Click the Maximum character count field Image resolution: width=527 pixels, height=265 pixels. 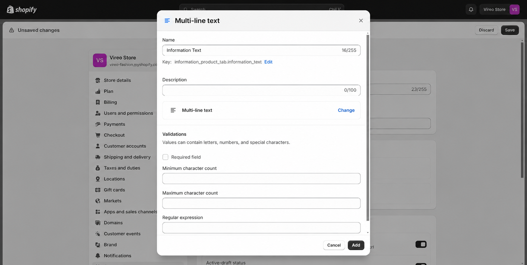[262, 203]
